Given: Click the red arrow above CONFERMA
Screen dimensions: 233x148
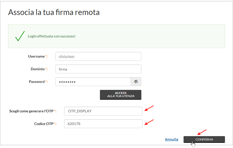Looking at the screenshot, I should [x=202, y=132].
